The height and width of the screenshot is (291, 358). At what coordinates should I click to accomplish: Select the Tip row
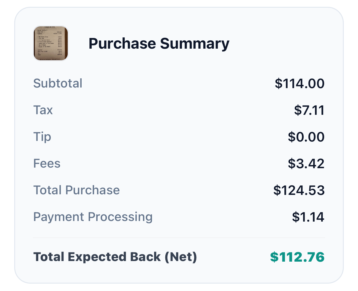click(178, 137)
